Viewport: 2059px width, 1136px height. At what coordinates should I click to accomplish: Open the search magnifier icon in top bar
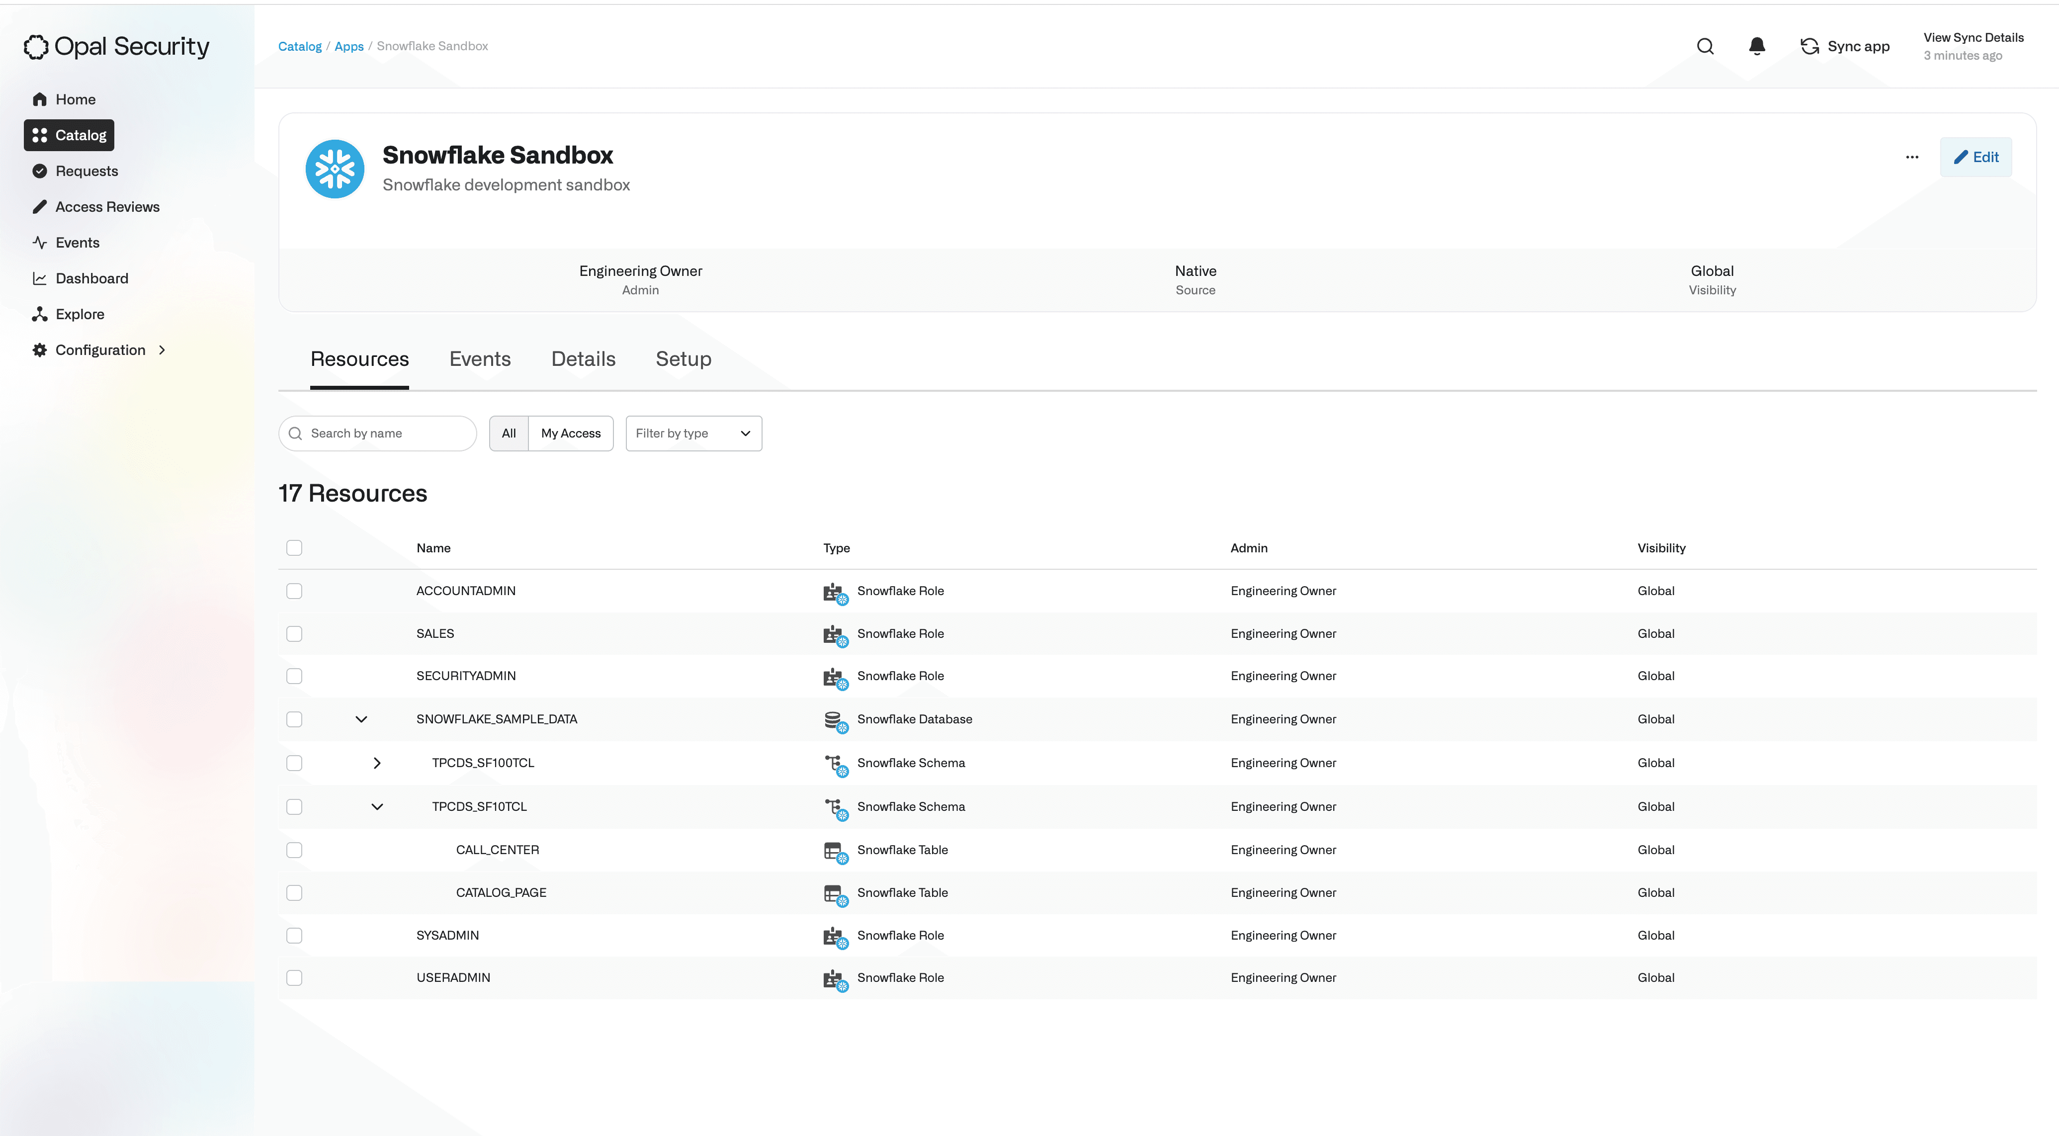point(1705,46)
